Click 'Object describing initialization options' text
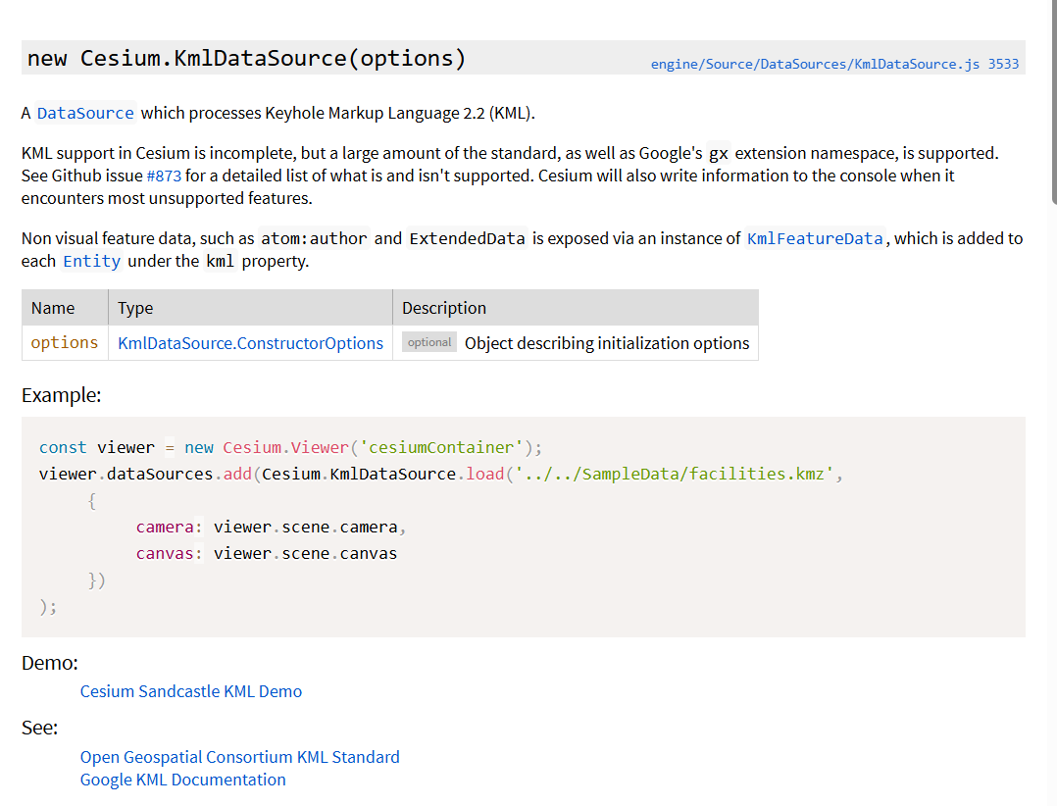The height and width of the screenshot is (806, 1057). (607, 343)
